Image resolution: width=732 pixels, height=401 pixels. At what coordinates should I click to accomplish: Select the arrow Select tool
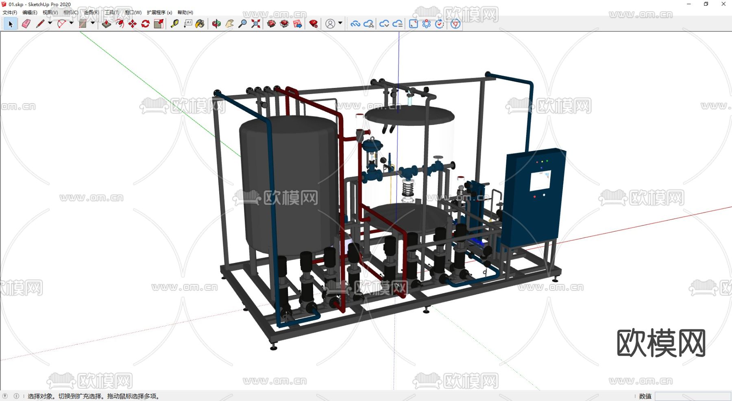(11, 24)
